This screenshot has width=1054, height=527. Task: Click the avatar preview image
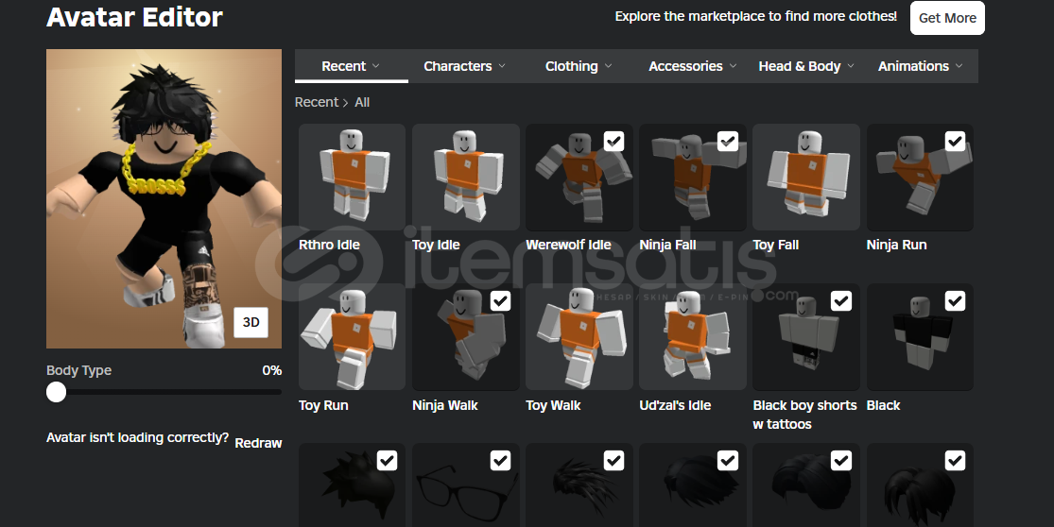click(164, 198)
